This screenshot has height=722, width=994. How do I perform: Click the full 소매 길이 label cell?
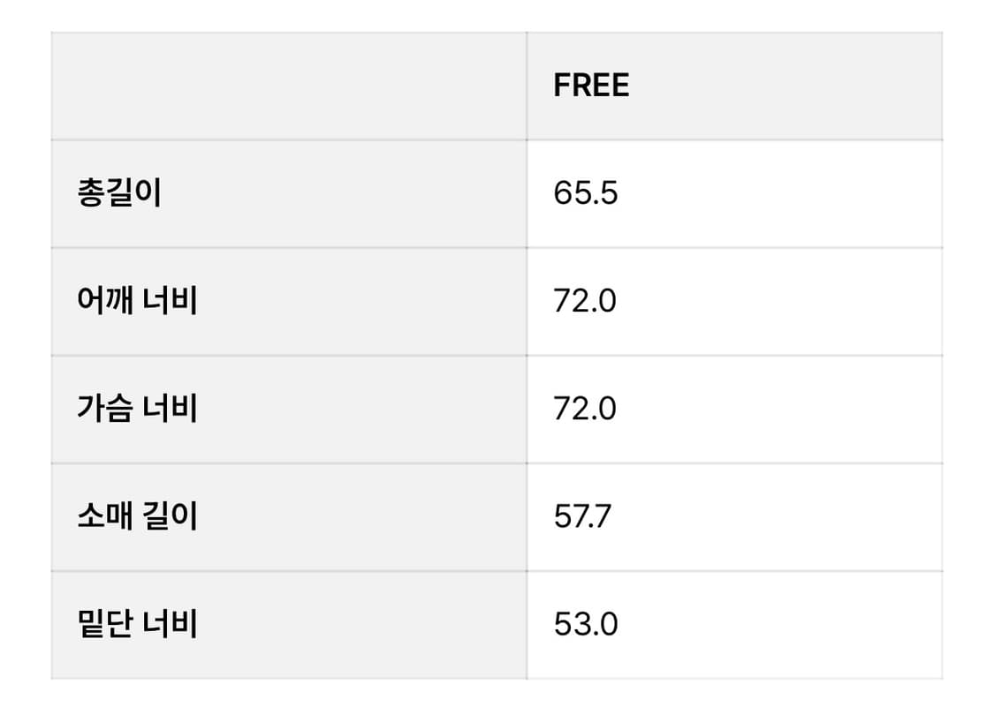point(289,516)
